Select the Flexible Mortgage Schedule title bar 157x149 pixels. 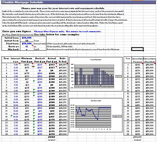coord(78,2)
